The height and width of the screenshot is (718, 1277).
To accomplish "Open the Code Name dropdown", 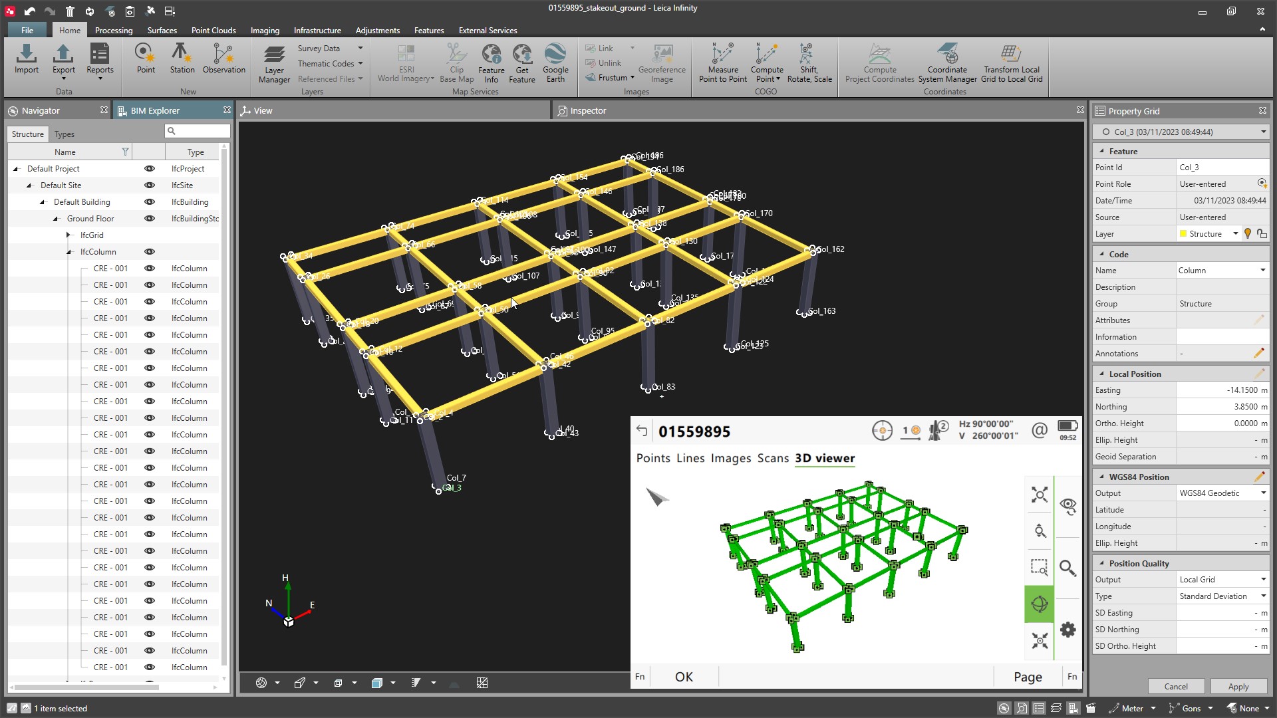I will (1262, 271).
